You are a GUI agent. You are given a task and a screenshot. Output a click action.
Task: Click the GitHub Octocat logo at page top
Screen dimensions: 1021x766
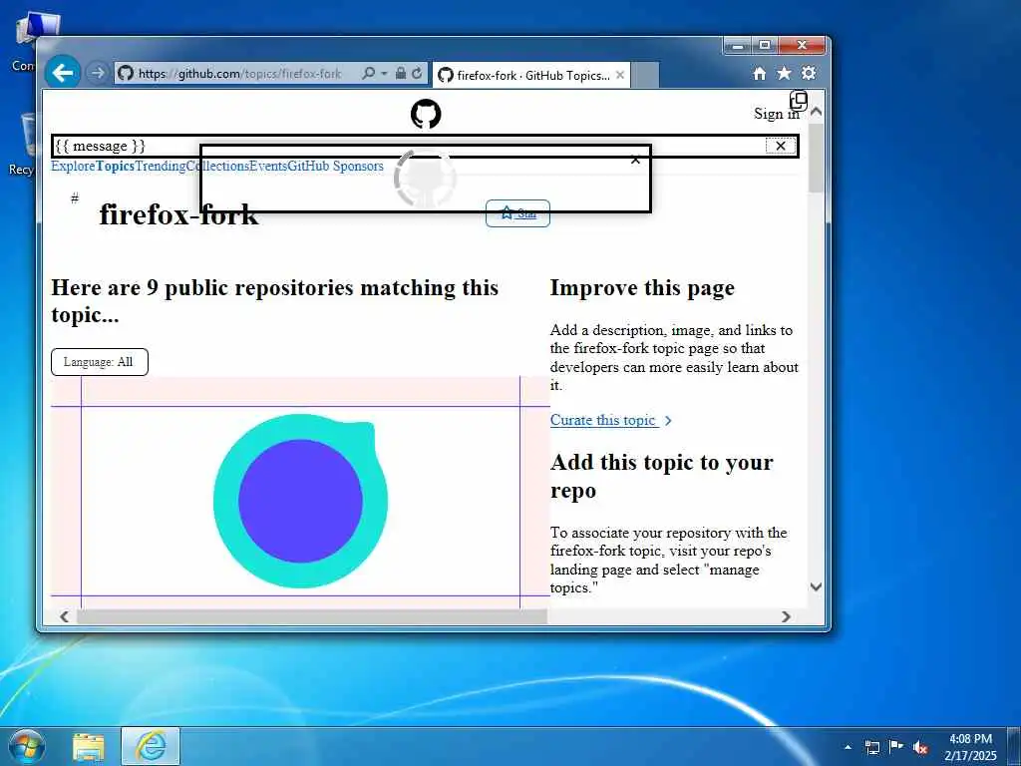click(x=426, y=114)
